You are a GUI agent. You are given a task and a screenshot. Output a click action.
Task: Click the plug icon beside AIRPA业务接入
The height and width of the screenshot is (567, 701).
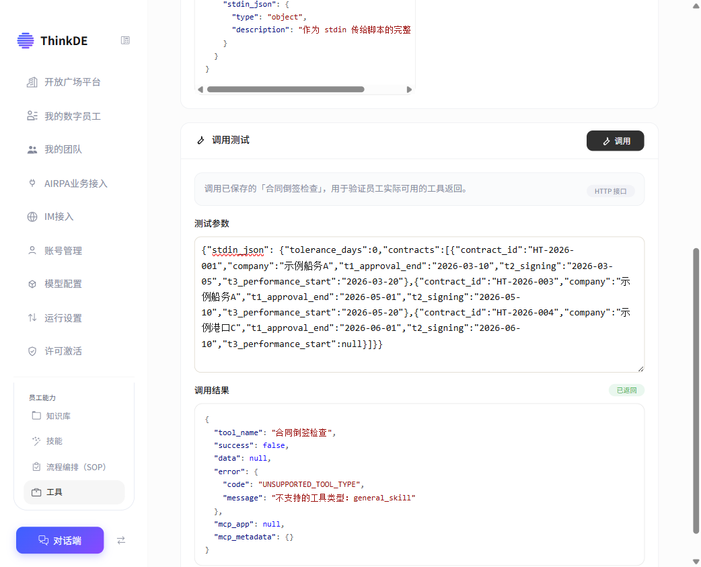[32, 183]
